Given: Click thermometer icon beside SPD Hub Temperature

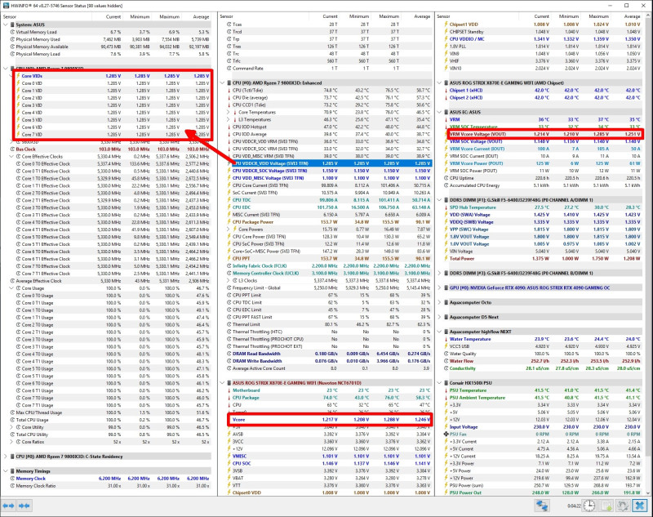Looking at the screenshot, I should 446,207.
